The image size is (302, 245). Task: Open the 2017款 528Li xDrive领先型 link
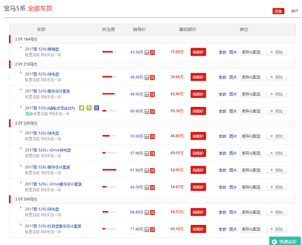[x=48, y=150]
